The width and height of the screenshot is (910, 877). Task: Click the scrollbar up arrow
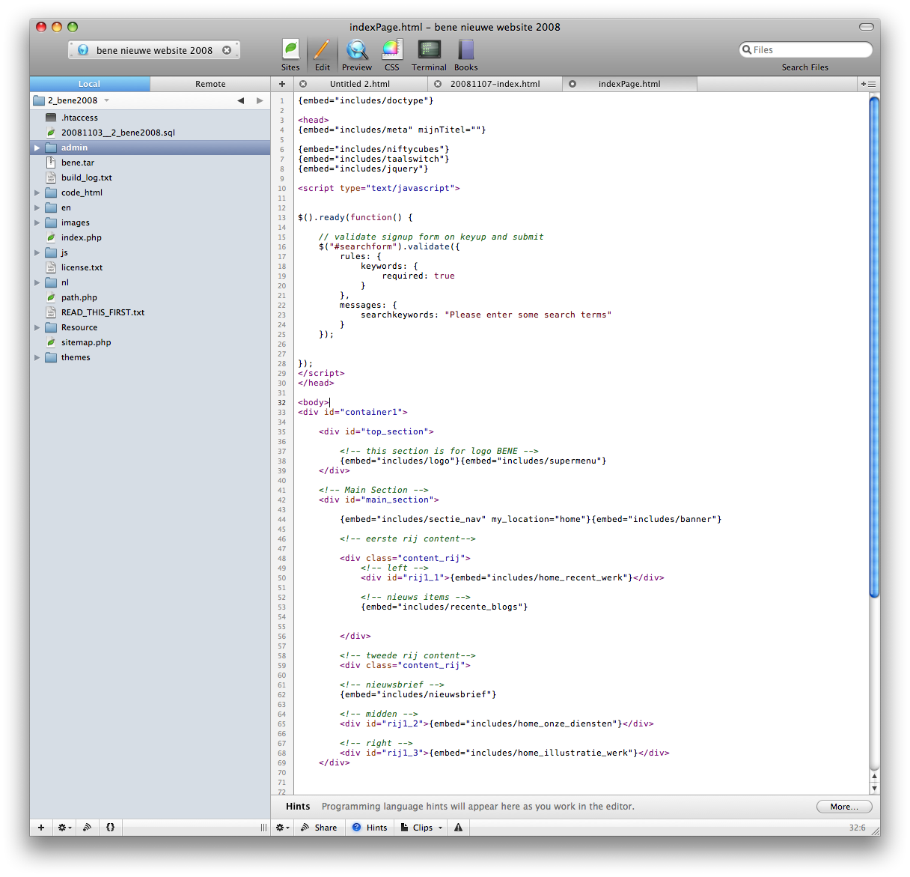(x=874, y=777)
